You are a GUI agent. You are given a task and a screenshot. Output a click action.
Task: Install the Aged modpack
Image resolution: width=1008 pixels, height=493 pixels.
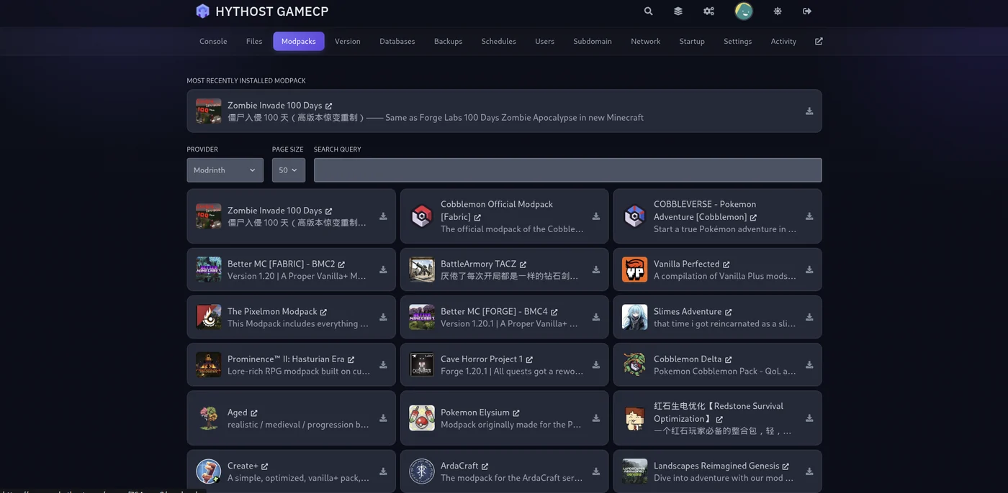point(383,418)
